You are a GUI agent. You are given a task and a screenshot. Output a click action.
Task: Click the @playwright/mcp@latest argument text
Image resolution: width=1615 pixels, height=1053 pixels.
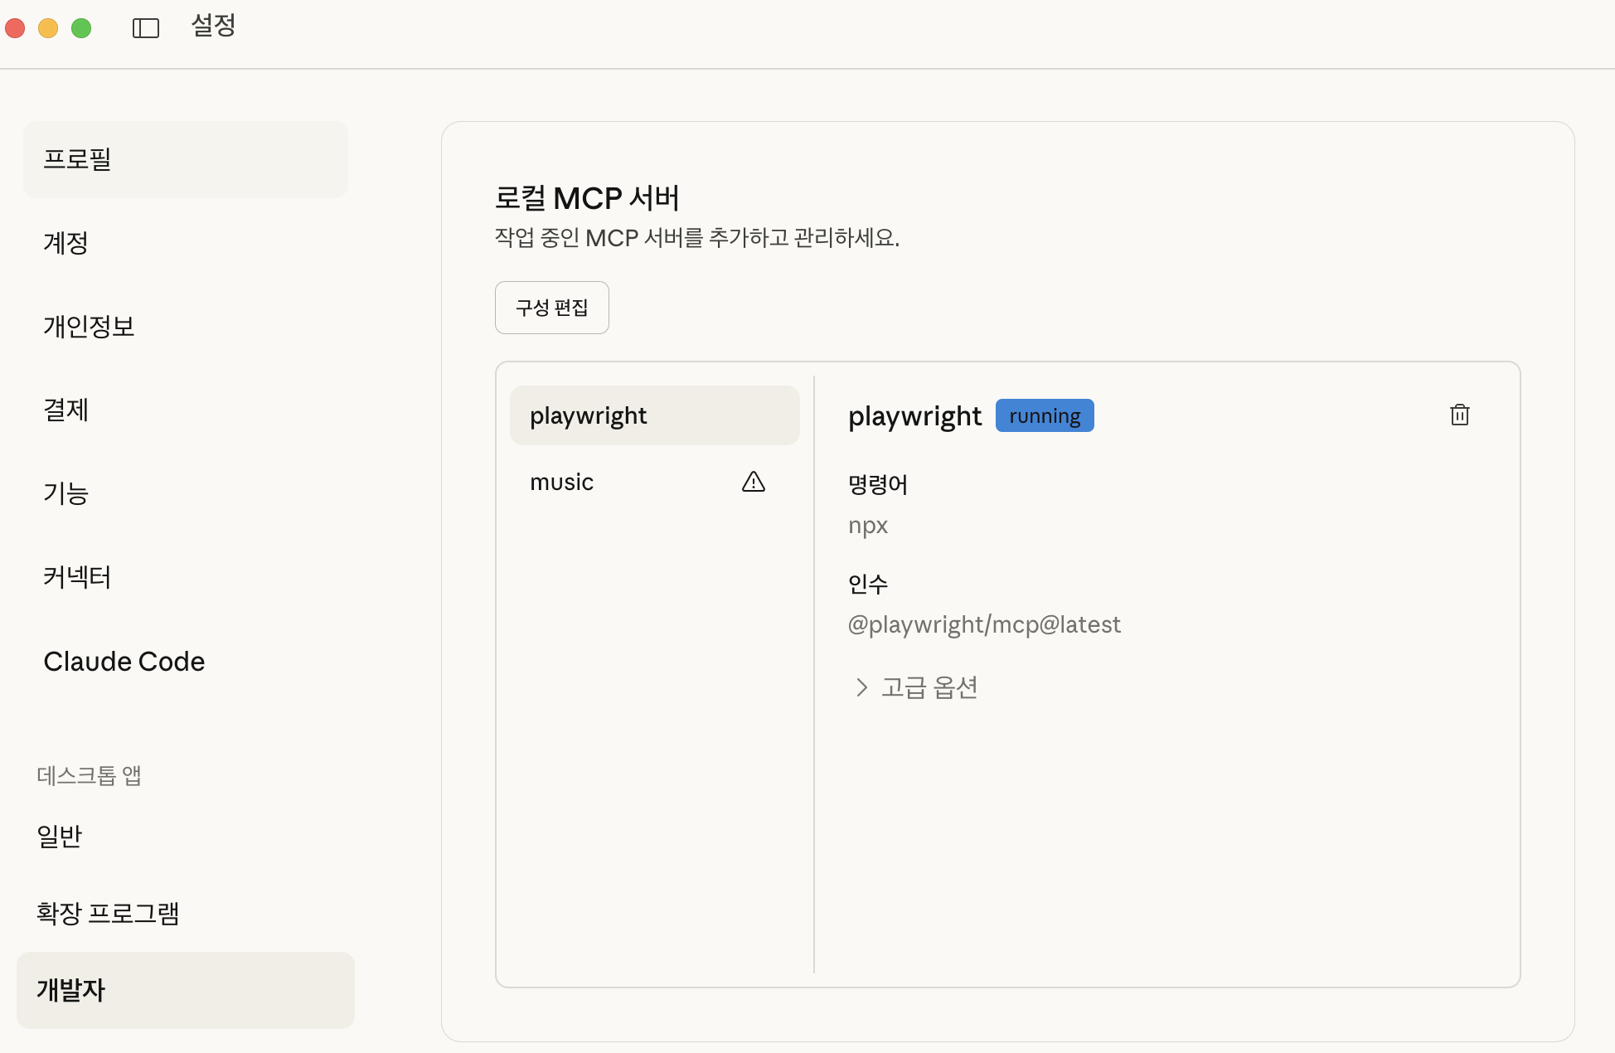tap(984, 624)
